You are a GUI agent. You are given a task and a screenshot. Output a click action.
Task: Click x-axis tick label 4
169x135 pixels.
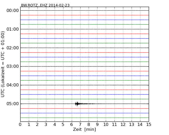click(55, 125)
